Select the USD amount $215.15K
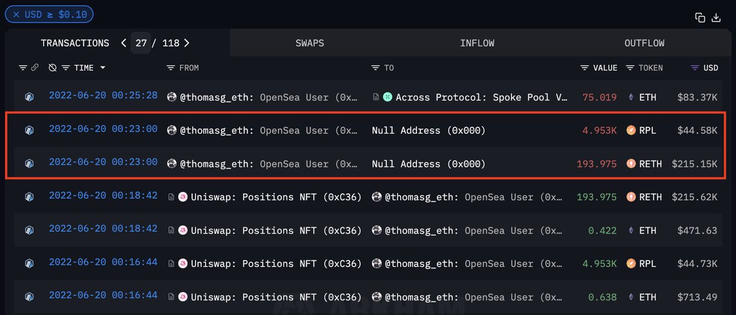Image resolution: width=736 pixels, height=315 pixels. coord(694,164)
